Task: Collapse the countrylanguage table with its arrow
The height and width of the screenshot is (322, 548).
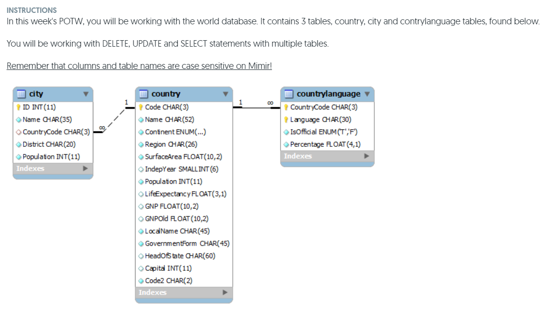Action: (x=367, y=94)
